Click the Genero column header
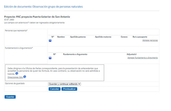The height and width of the screenshot is (111, 171). point(124,37)
